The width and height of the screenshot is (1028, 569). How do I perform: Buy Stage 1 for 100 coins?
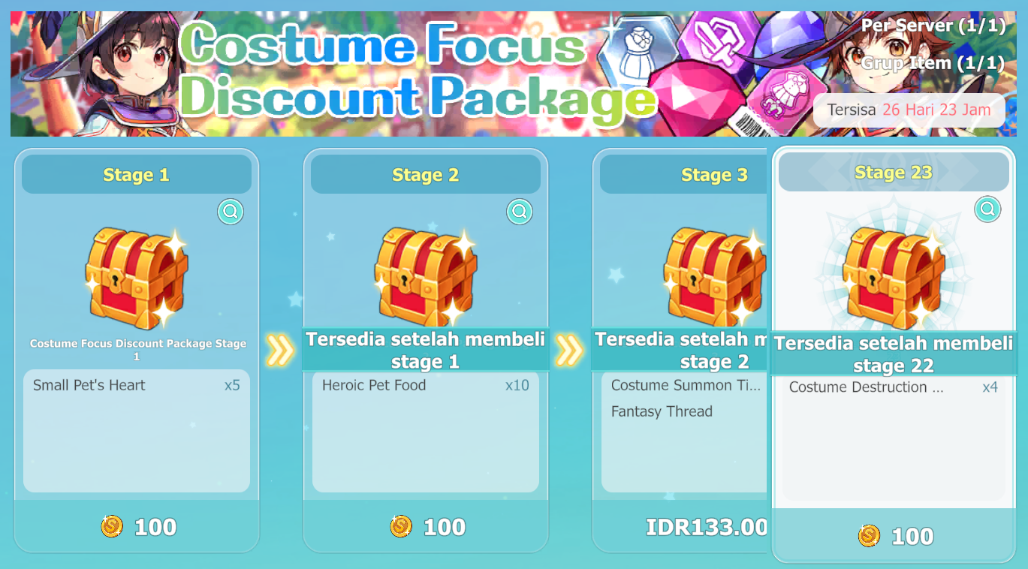(137, 526)
